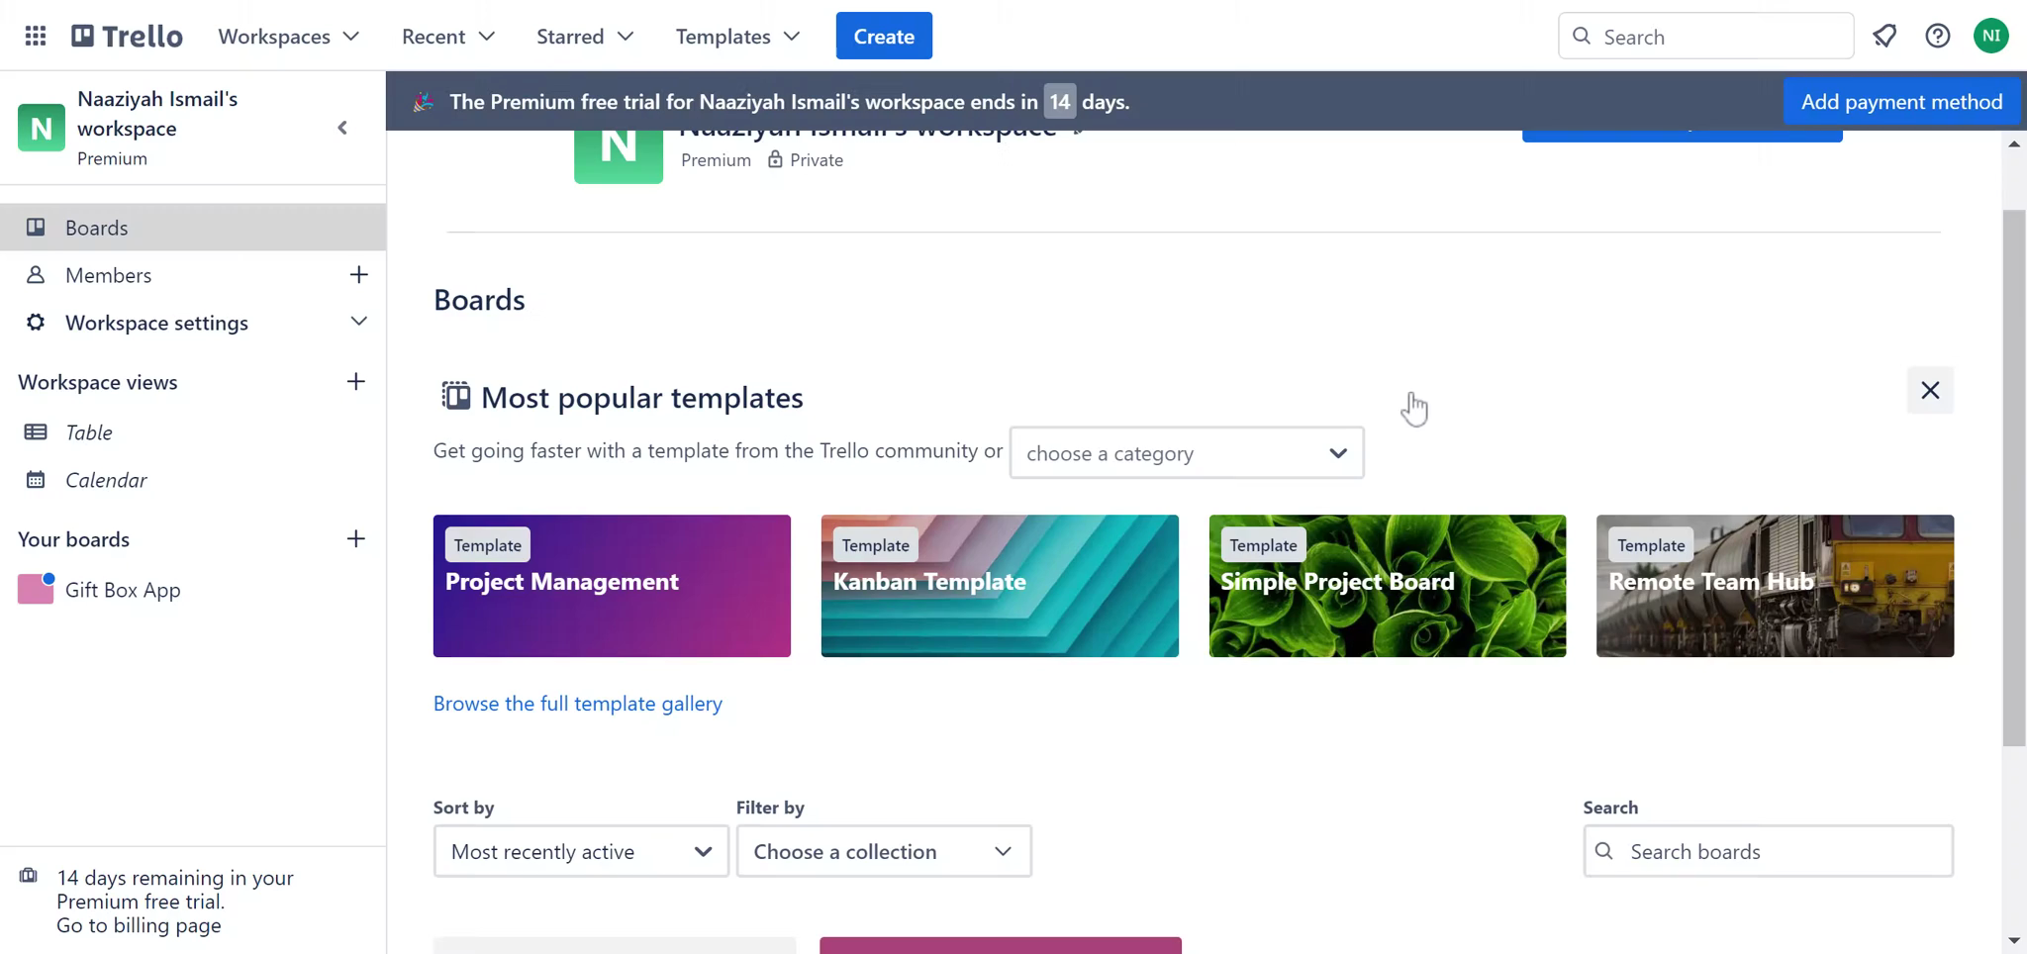
Task: Click the Workspace settings gear icon
Action: coord(36,323)
